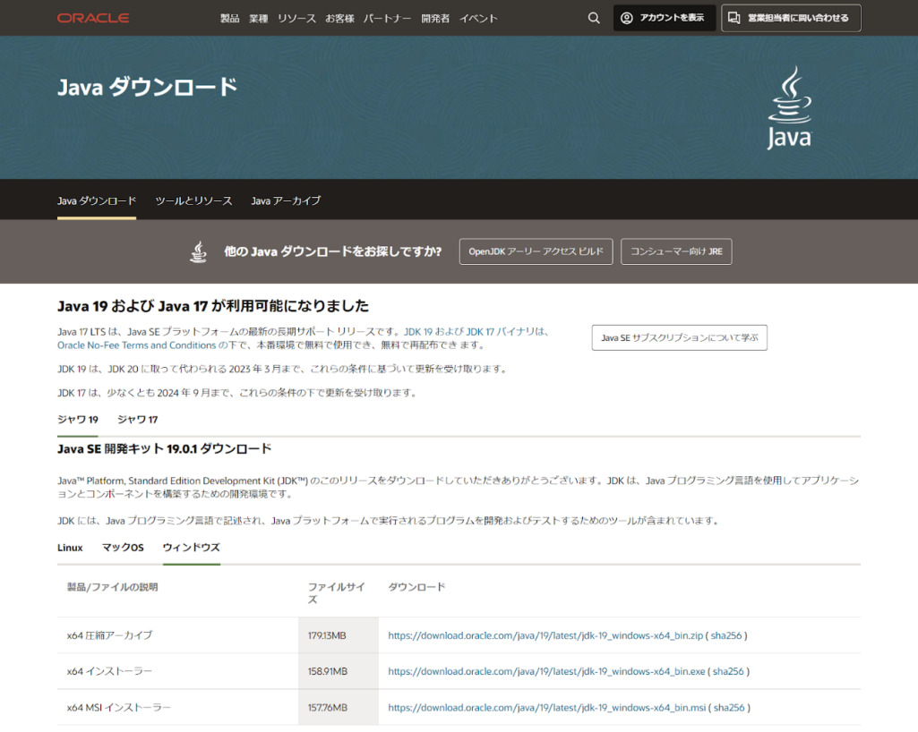Viewport: 918px width, 732px height.
Task: Open the search magnifier icon
Action: tap(594, 18)
